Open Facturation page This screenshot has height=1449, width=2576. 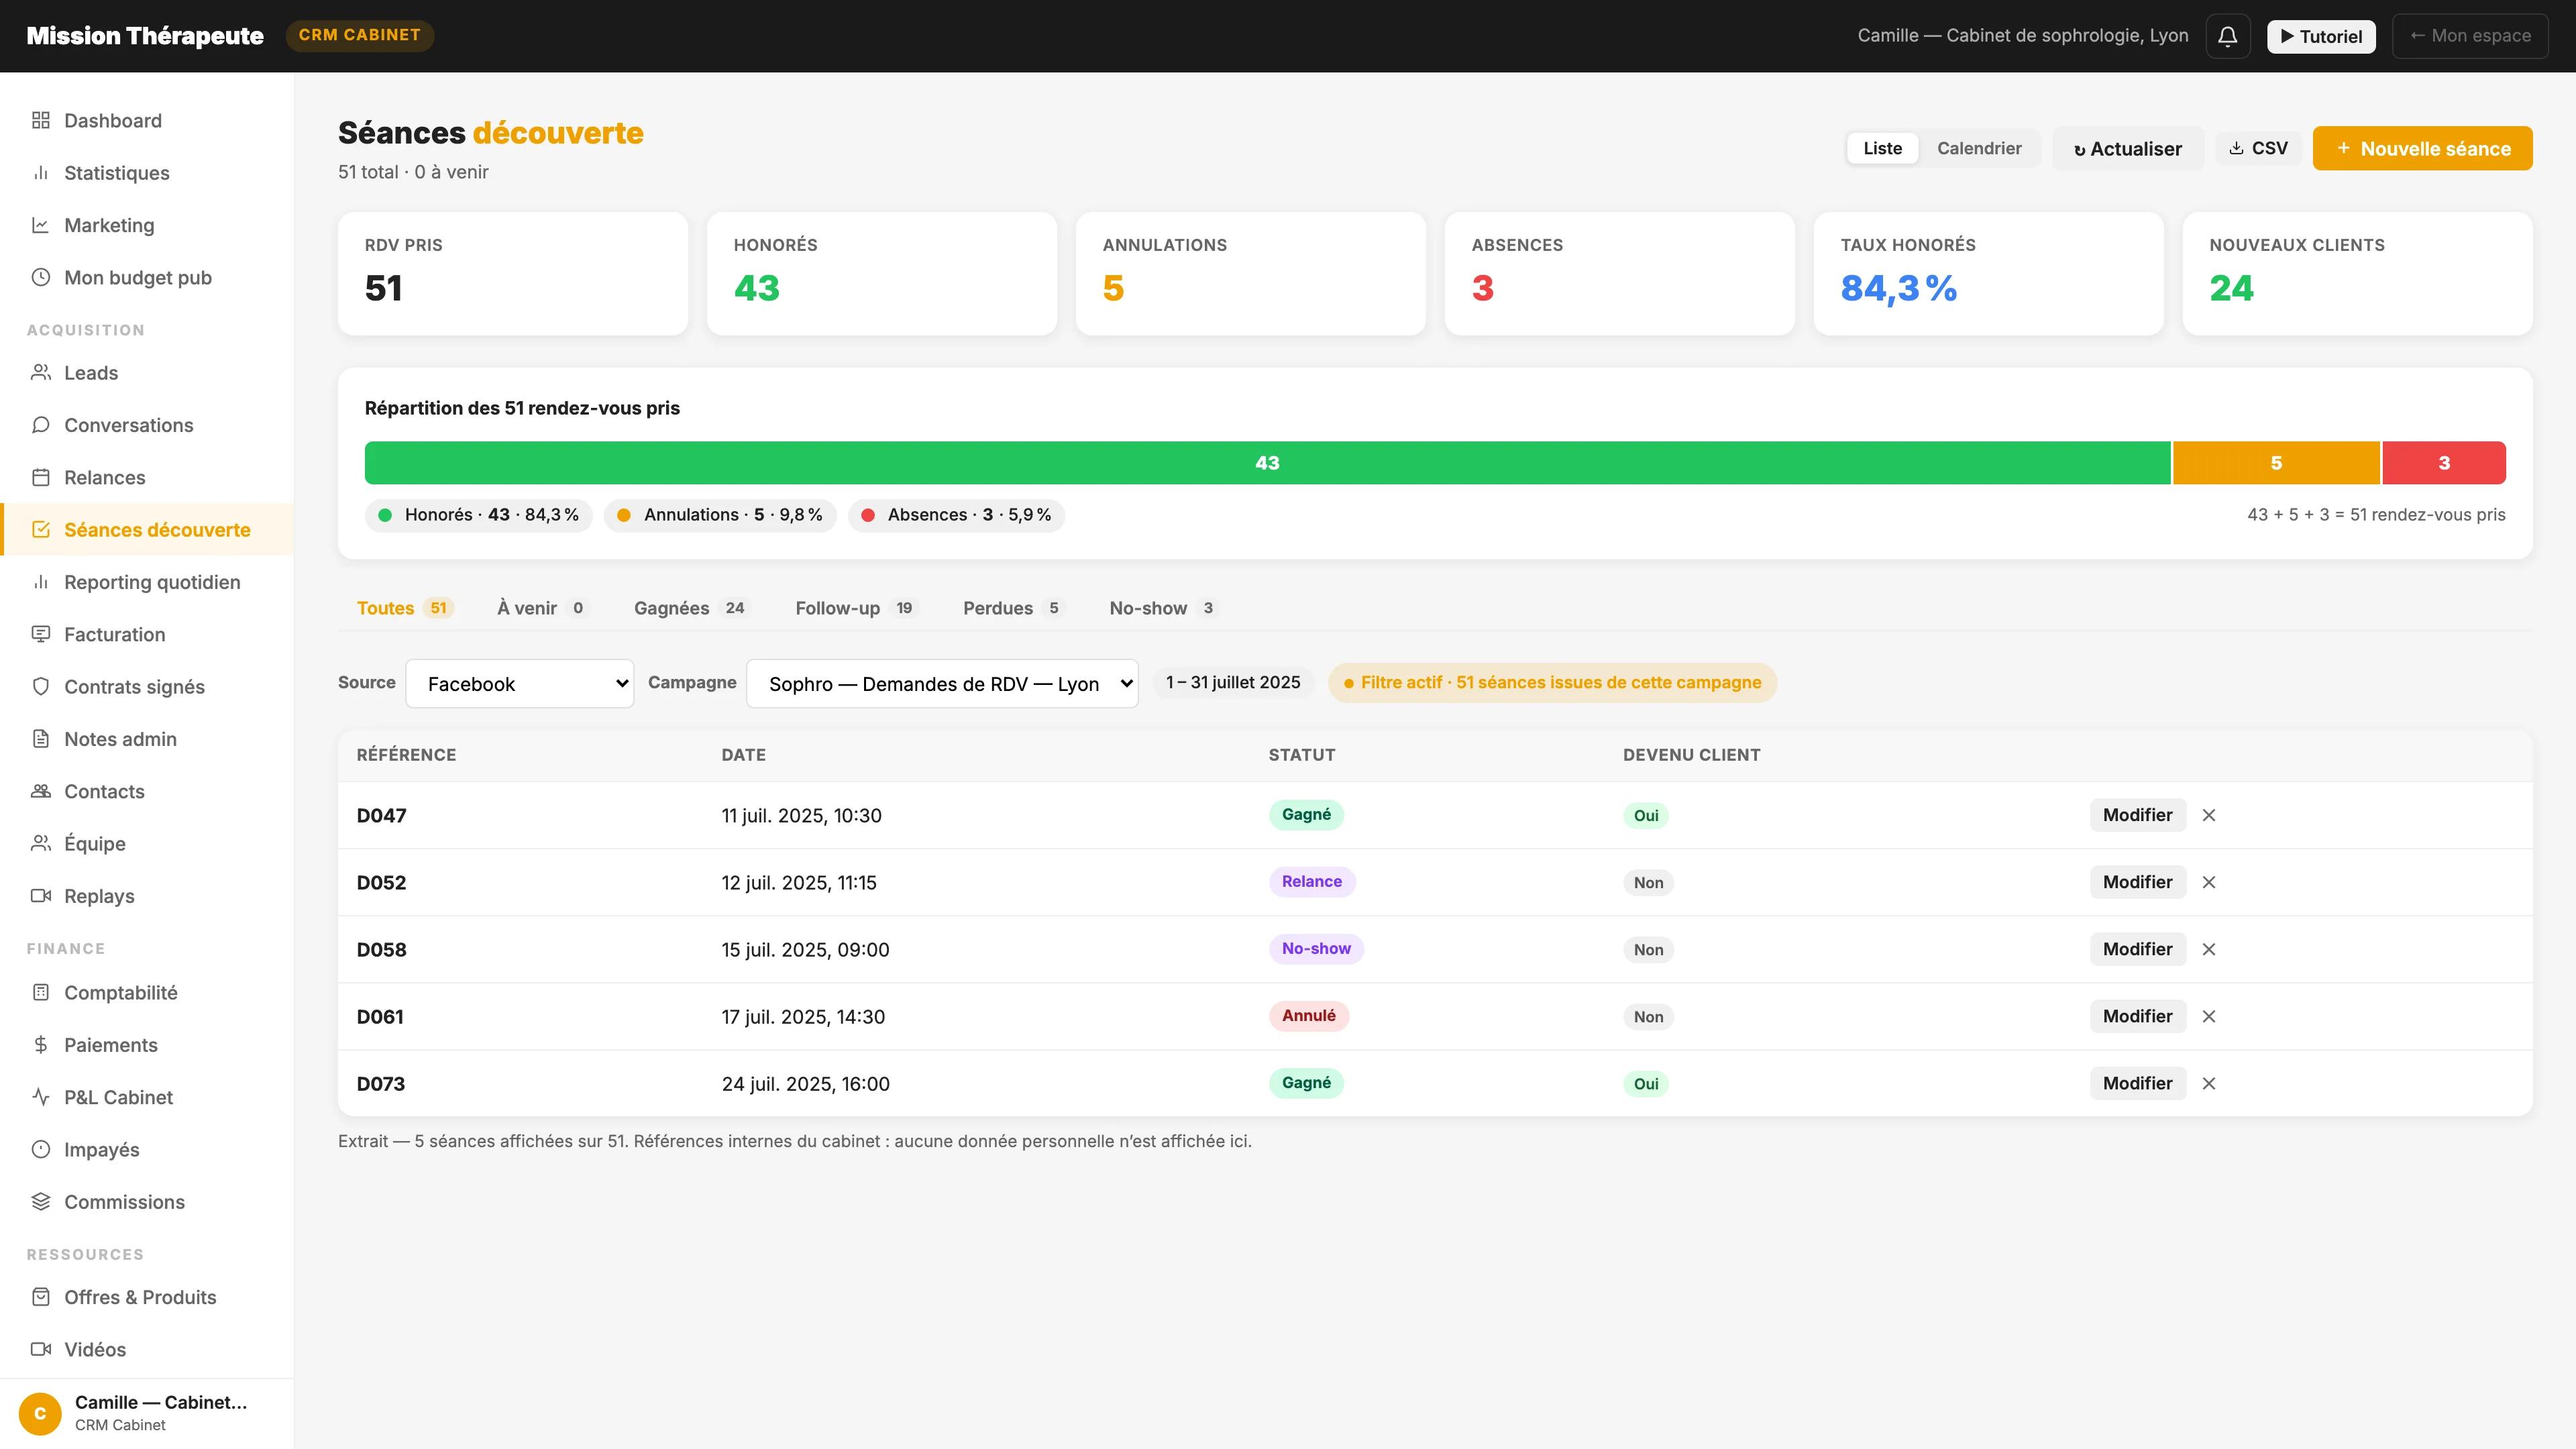click(147, 634)
